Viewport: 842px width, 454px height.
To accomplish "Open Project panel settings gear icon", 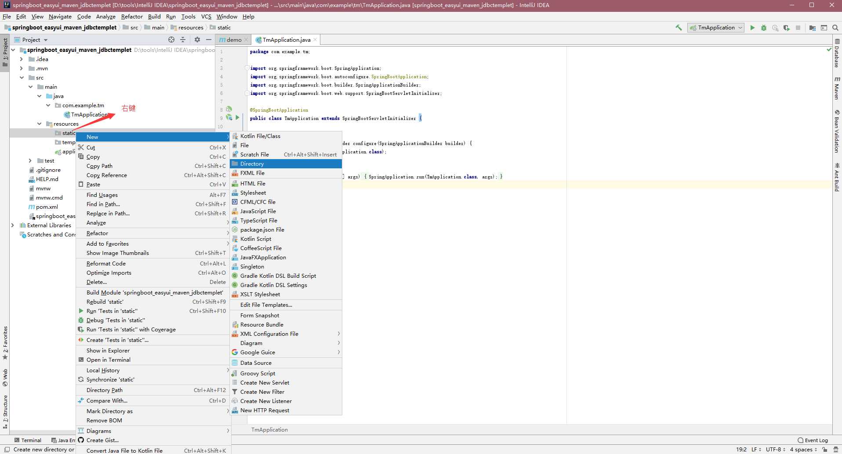I will click(x=197, y=40).
